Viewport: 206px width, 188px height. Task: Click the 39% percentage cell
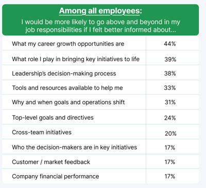170,60
